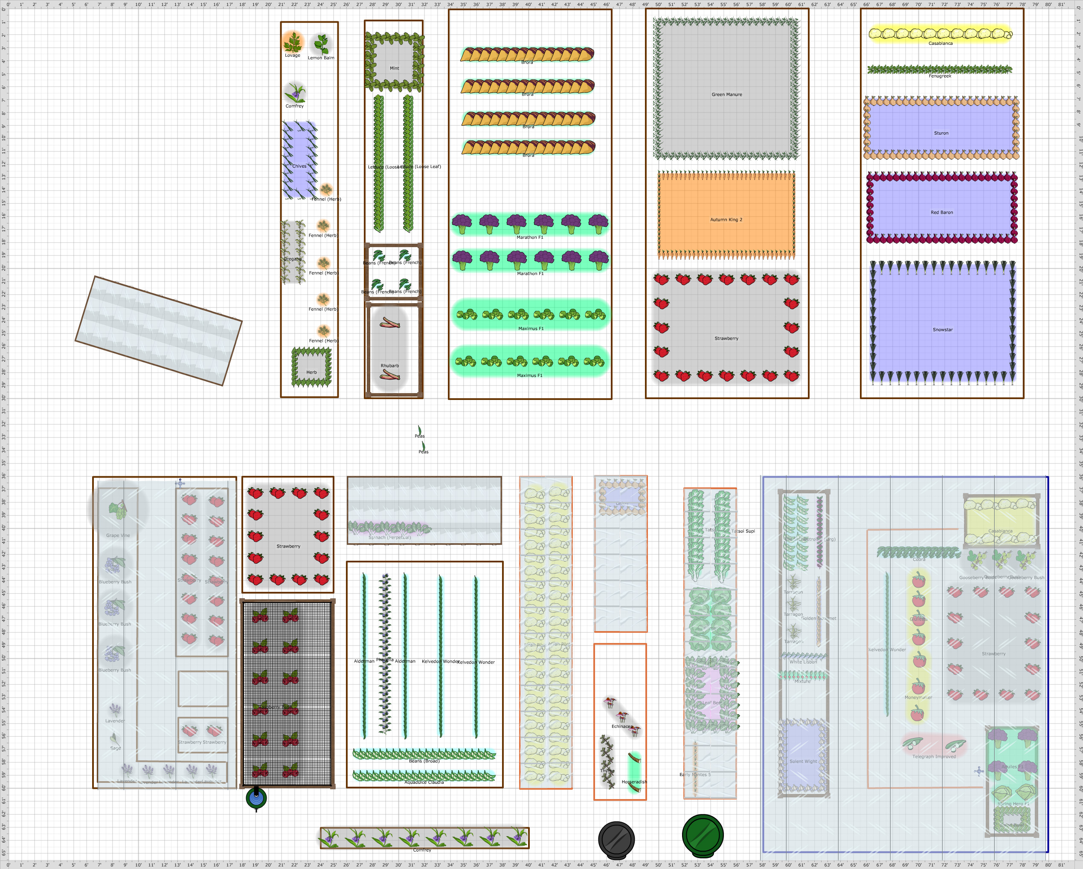Viewport: 1083px width, 869px height.
Task: Select the Mixture radish row
Action: pos(803,675)
